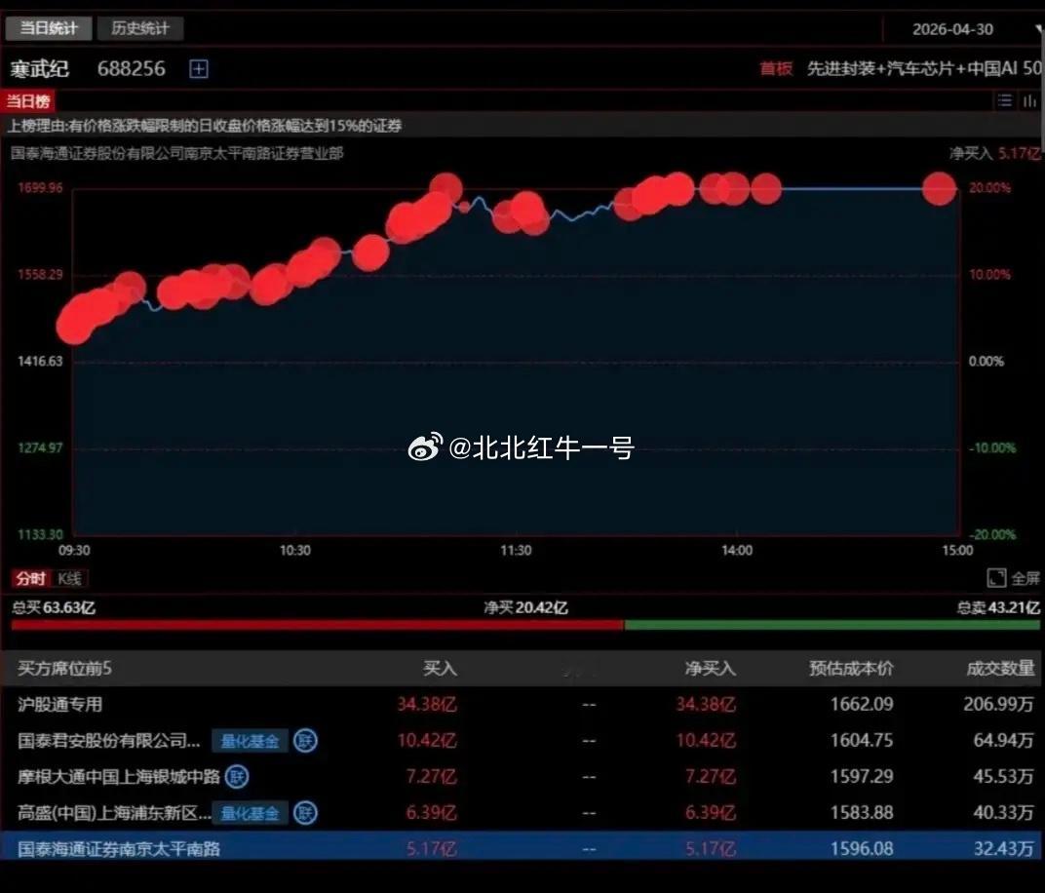Click 量化基金 tag on 高盛 row
The height and width of the screenshot is (893, 1045).
tap(250, 813)
